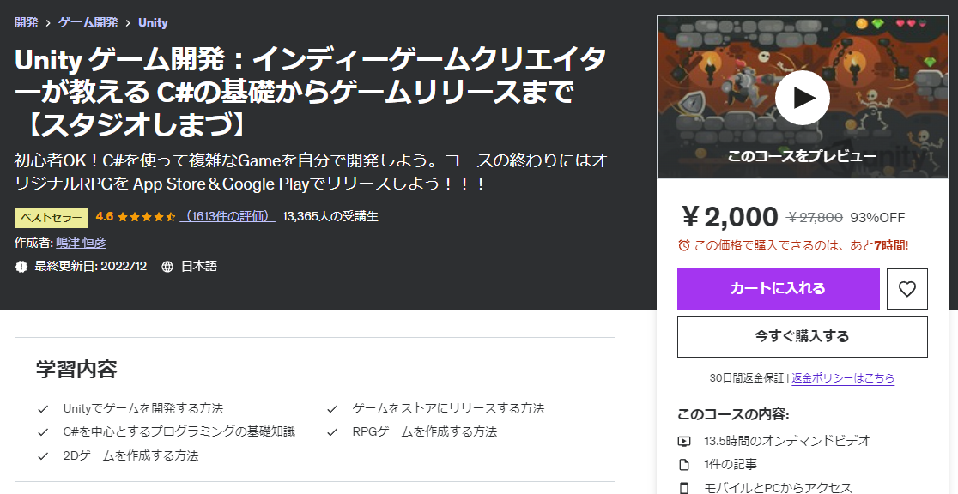
Task: Open 返金ポリシーはこちら link
Action: pos(841,378)
